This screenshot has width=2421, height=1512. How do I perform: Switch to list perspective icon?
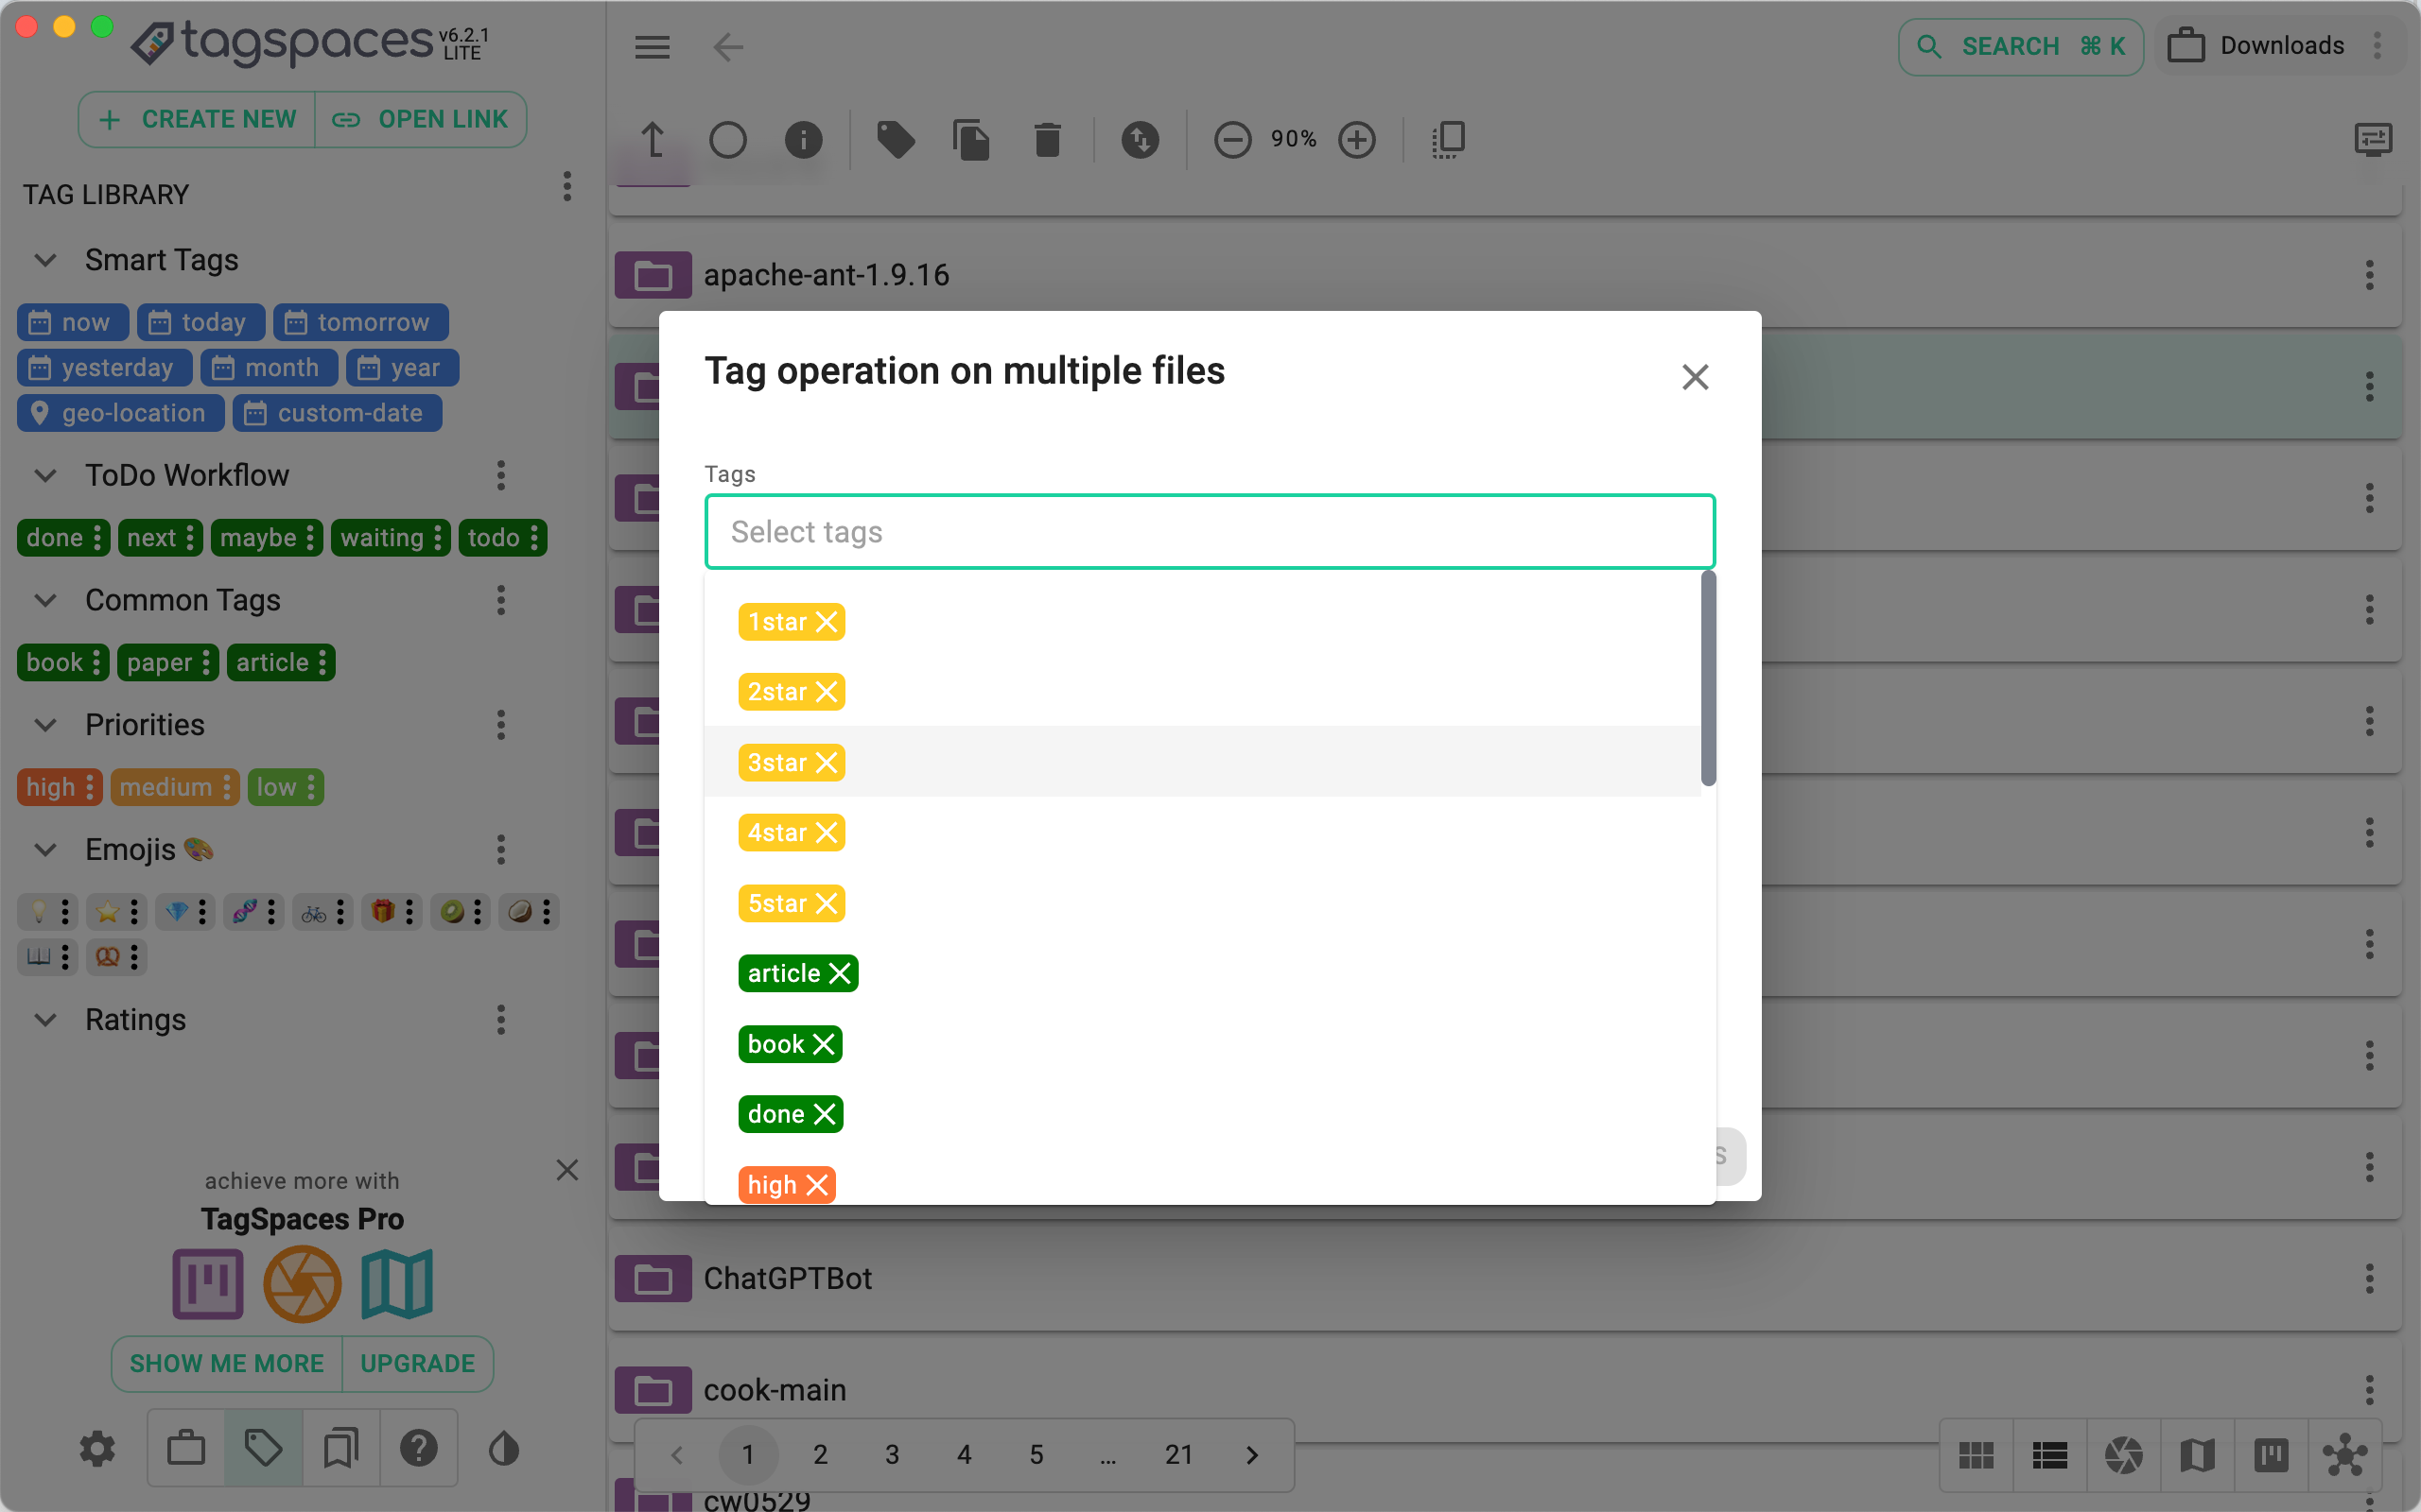click(2050, 1455)
